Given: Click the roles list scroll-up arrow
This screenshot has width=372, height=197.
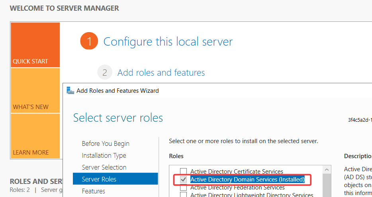Looking at the screenshot, I should click(x=327, y=170).
